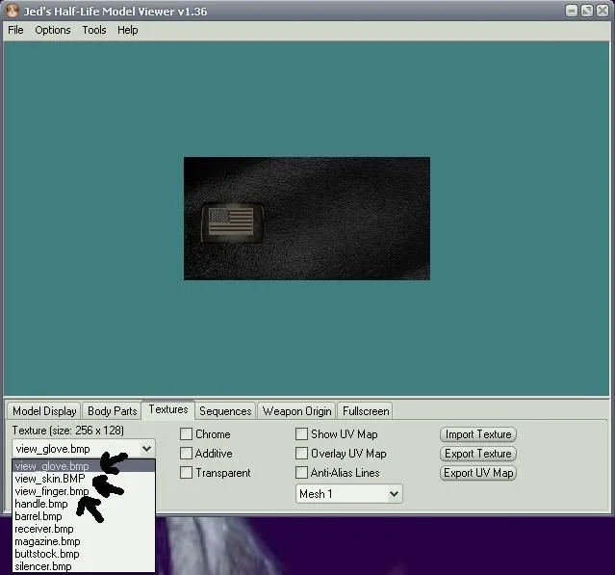Toggle Anti-Alias Lines checkbox

click(302, 473)
